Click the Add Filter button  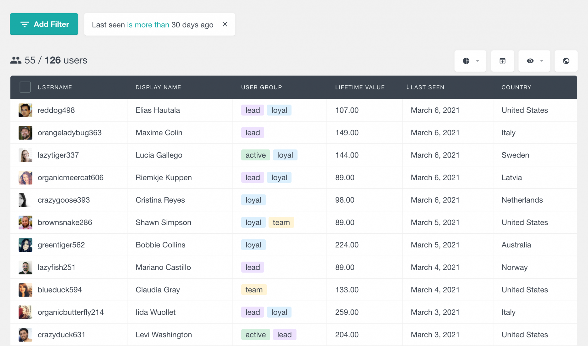44,24
